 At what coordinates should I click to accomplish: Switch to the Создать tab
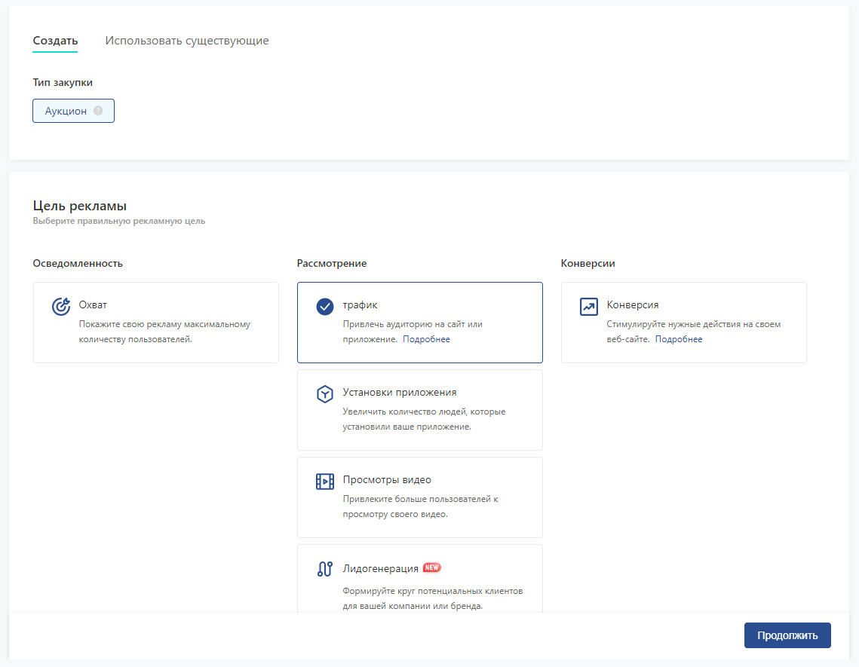(55, 41)
